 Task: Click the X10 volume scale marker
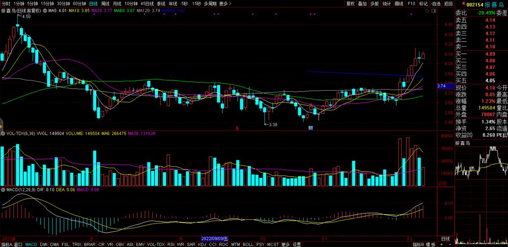(441, 184)
